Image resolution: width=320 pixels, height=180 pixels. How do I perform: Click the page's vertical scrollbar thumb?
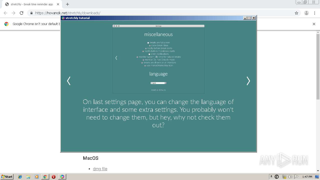[318, 66]
